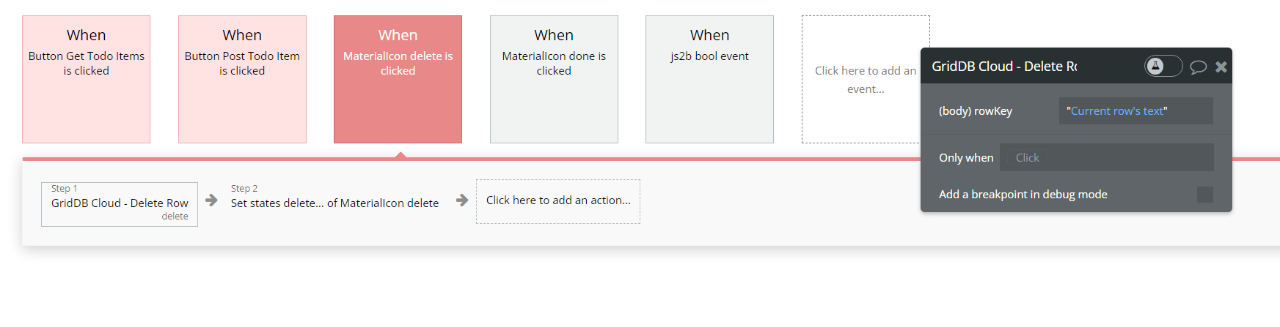Screen dimensions: 1280x327
Task: Select the Button Get Todo Items event
Action: pos(87,79)
